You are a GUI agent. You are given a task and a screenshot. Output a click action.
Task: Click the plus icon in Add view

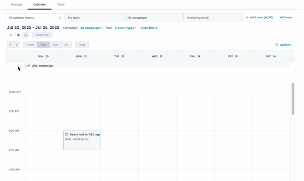[x=247, y=17]
